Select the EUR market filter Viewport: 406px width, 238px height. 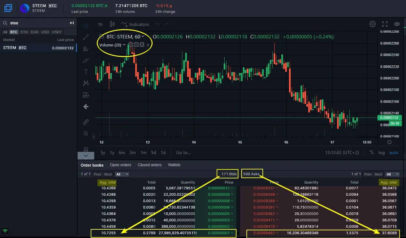pyautogui.click(x=35, y=32)
